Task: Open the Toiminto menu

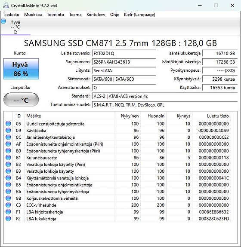Action: tap(56, 15)
